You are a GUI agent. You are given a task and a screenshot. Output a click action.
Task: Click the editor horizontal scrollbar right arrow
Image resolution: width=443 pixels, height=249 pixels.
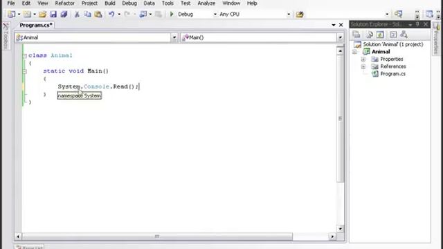332,237
